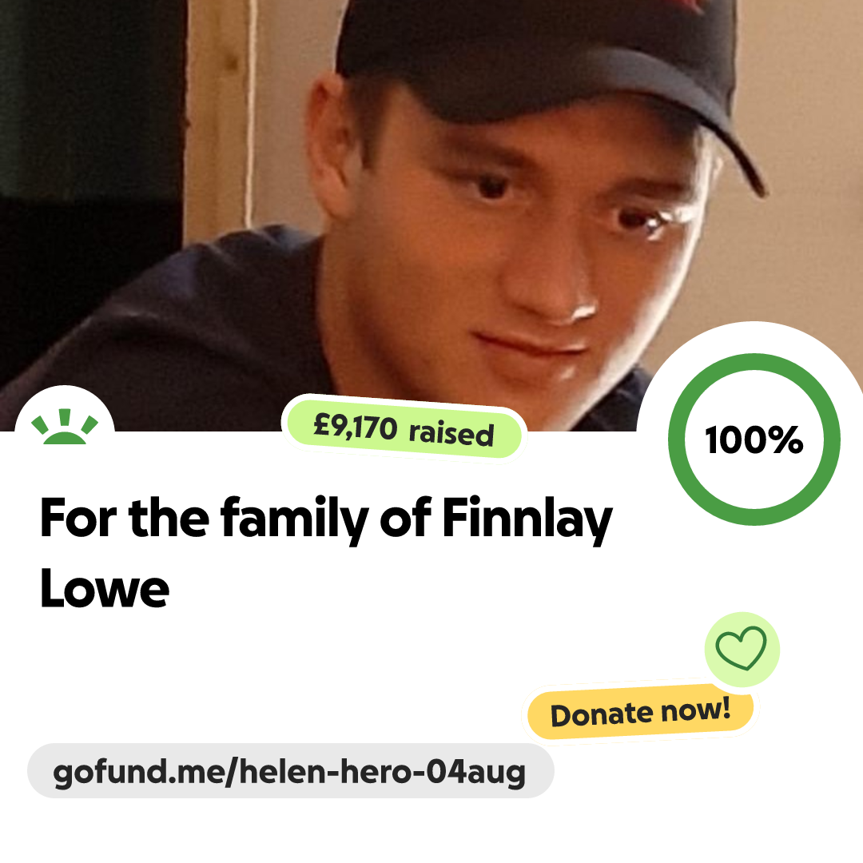Click the Donate now! button
The height and width of the screenshot is (863, 863).
click(x=640, y=712)
